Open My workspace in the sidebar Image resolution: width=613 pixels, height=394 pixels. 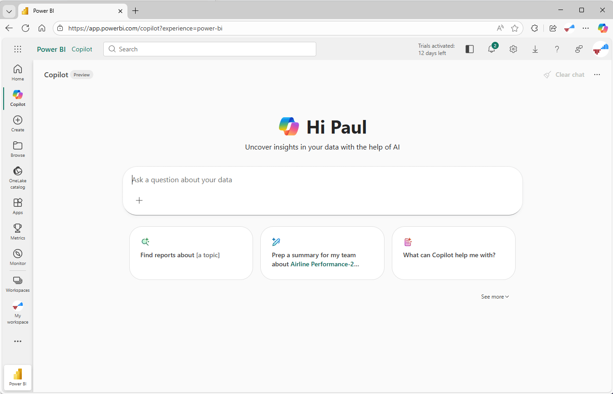coord(18,313)
